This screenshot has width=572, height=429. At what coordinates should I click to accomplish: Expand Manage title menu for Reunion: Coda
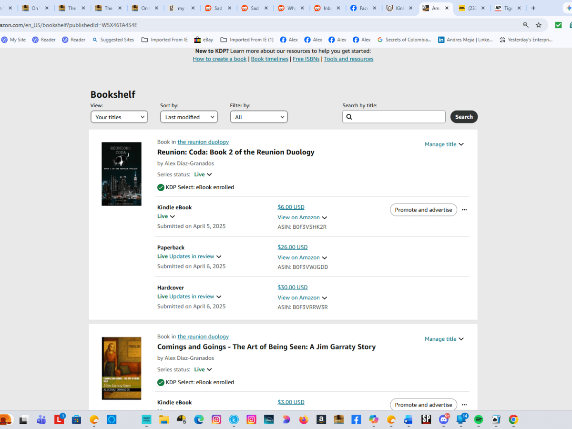click(x=444, y=144)
